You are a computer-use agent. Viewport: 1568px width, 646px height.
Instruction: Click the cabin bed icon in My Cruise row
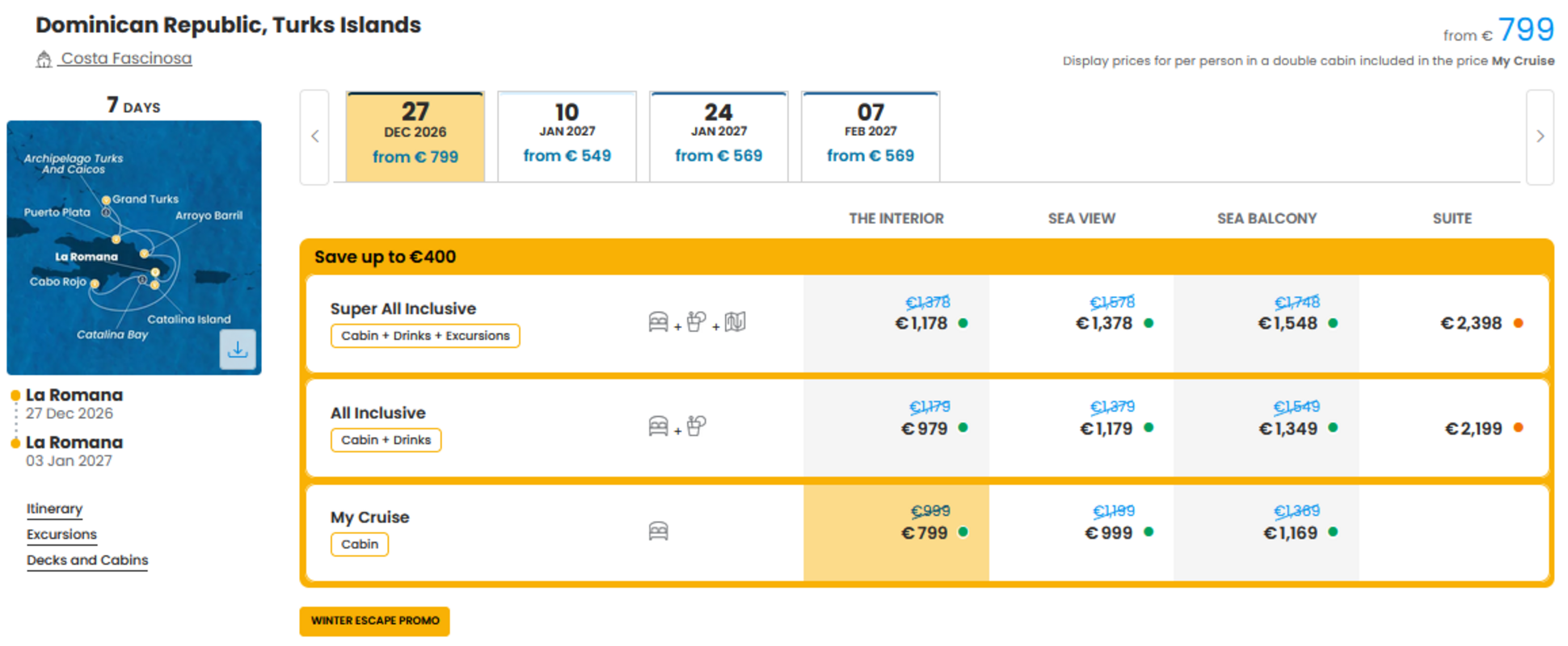(x=659, y=531)
